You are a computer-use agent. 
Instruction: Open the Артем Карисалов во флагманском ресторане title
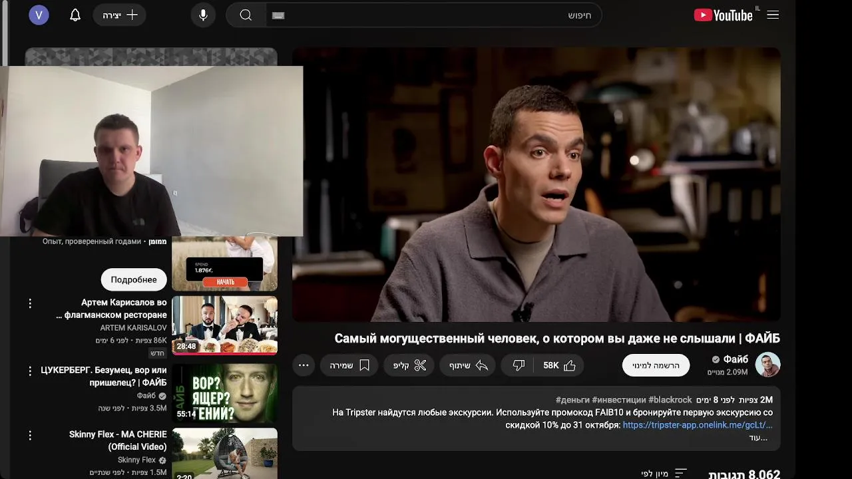112,309
